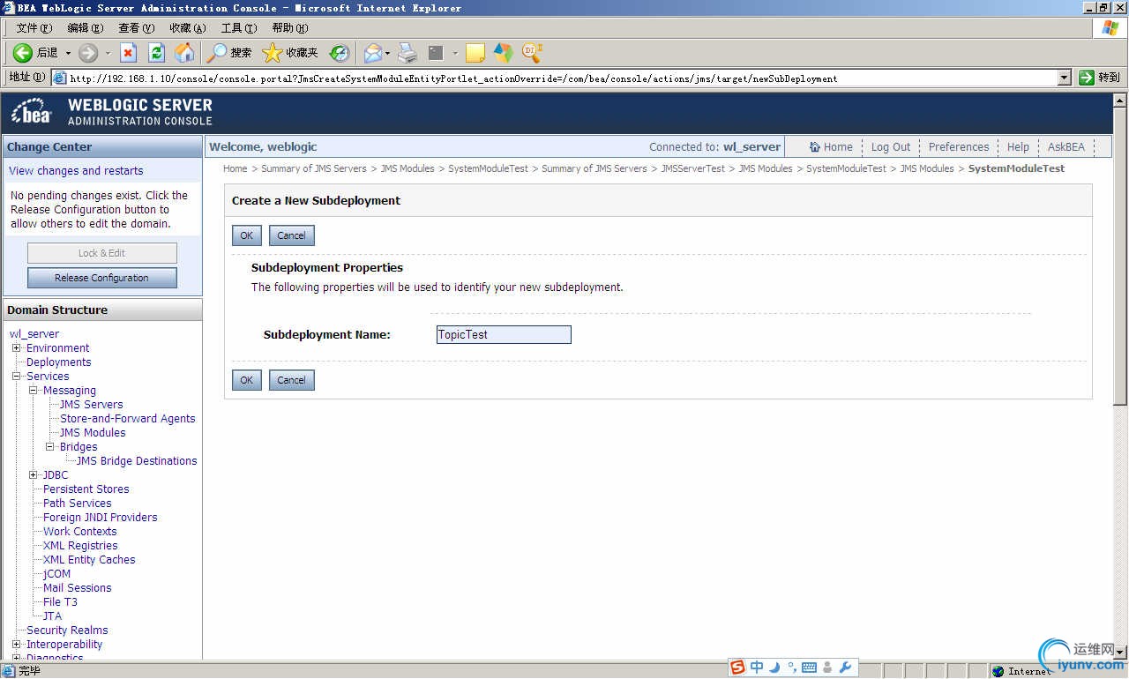This screenshot has height=679, width=1129.
Task: Click the Sogou S input method icon
Action: [x=737, y=668]
